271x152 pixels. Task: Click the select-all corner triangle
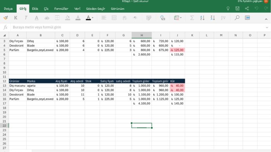[x=5, y=35]
